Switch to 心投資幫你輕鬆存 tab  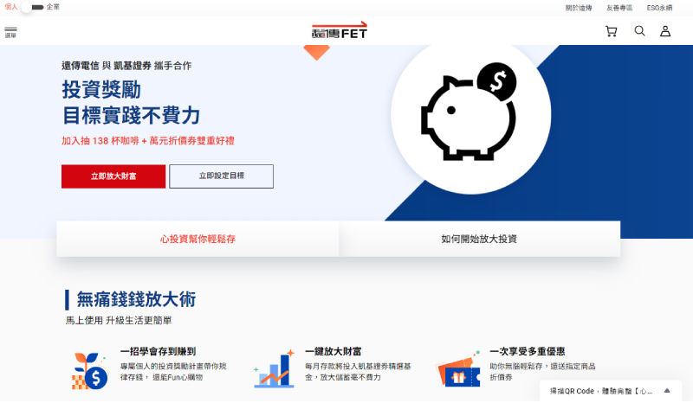pyautogui.click(x=198, y=239)
